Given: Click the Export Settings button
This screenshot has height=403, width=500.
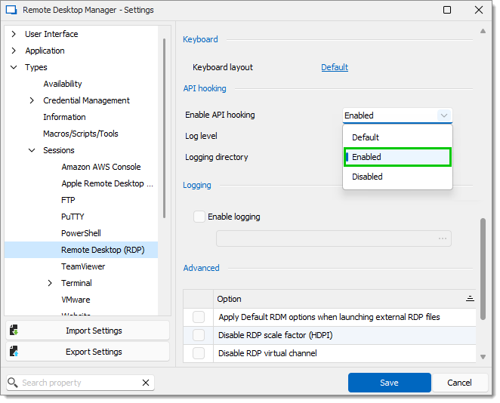Looking at the screenshot, I should coord(88,352).
